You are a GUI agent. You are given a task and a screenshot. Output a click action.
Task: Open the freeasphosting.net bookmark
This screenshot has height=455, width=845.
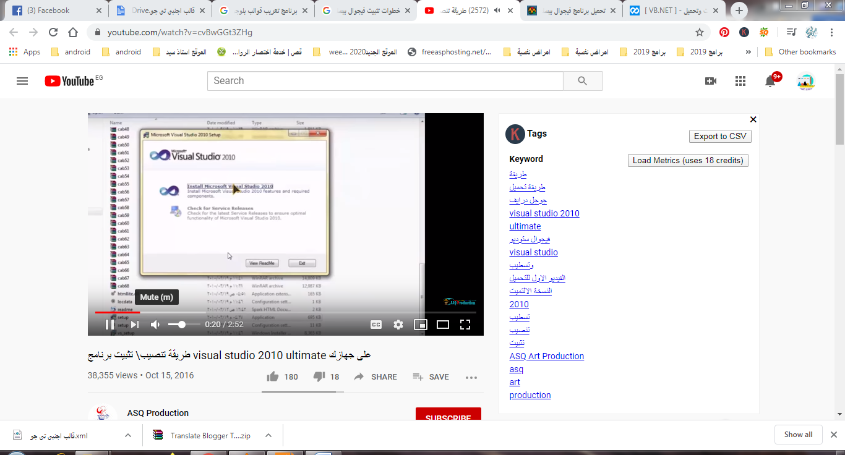point(449,52)
